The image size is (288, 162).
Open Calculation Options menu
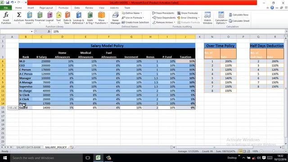click(x=221, y=18)
